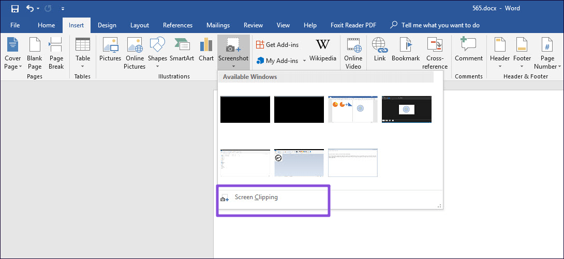This screenshot has width=564, height=259.
Task: Click the Tell me search box
Action: pyautogui.click(x=440, y=25)
